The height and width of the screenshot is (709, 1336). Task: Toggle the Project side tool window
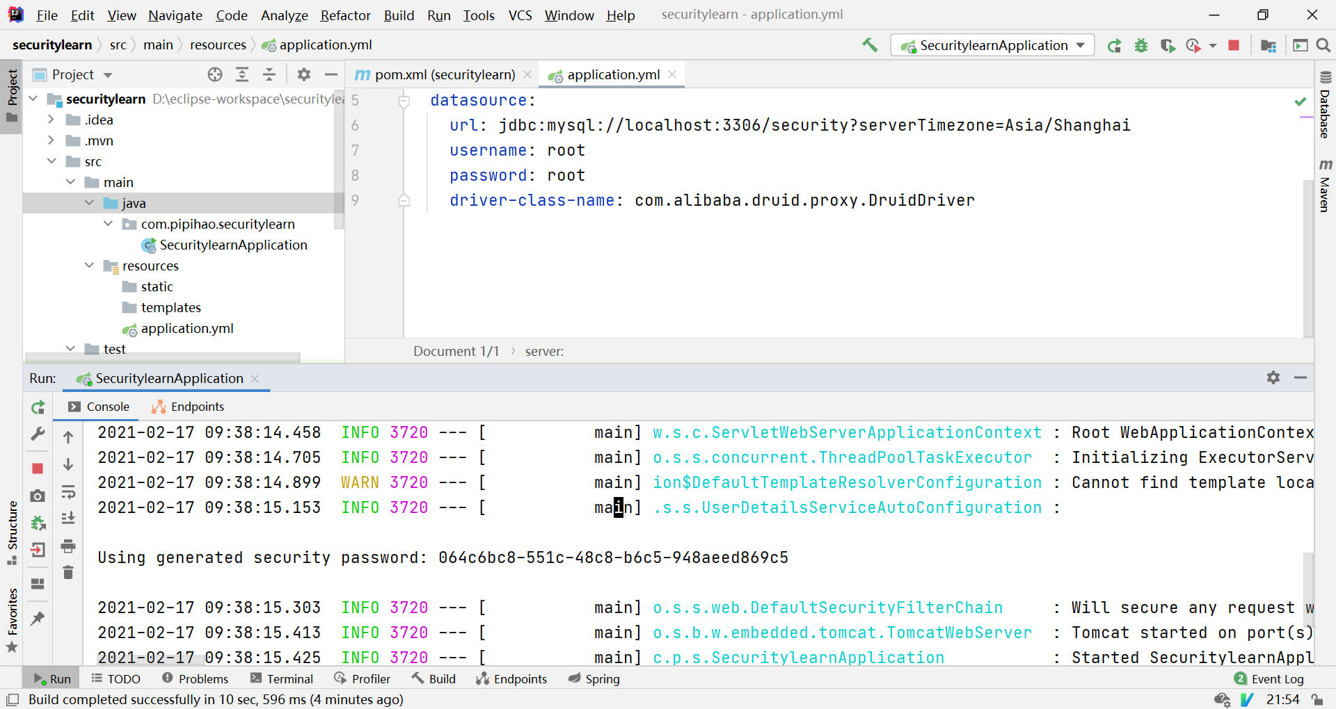coord(12,95)
